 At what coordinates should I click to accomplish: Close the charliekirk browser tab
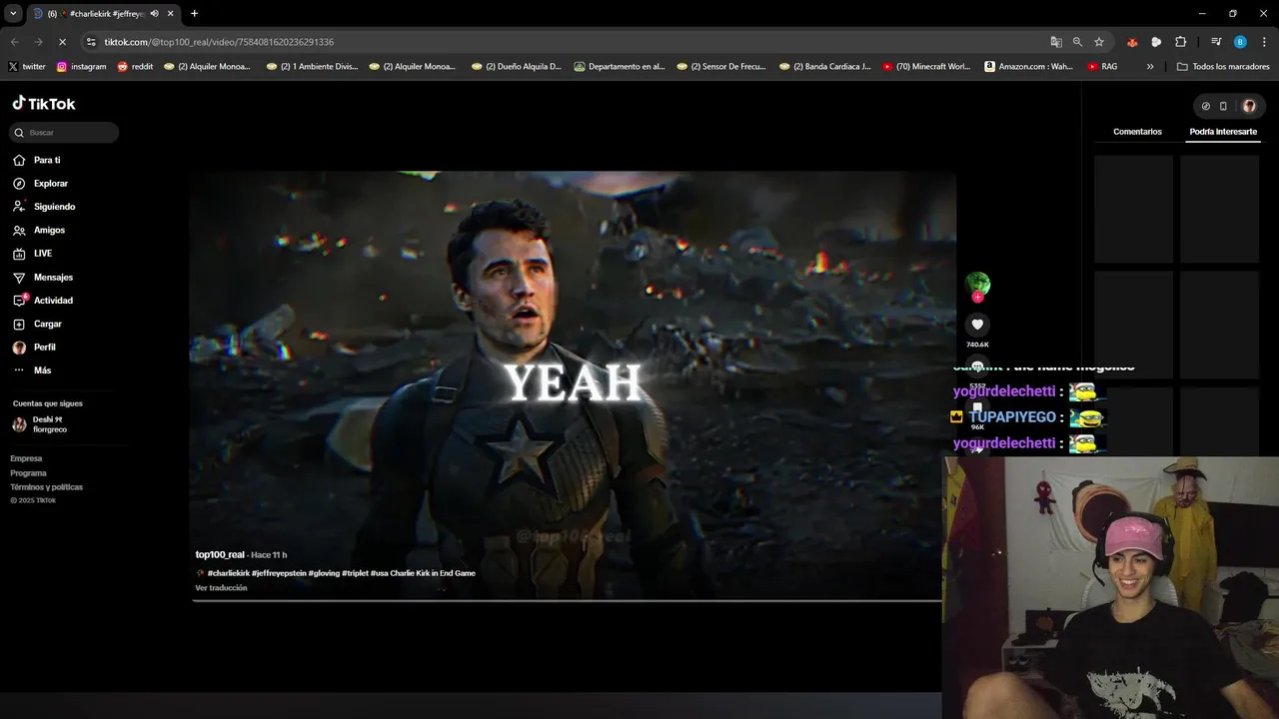(x=171, y=13)
